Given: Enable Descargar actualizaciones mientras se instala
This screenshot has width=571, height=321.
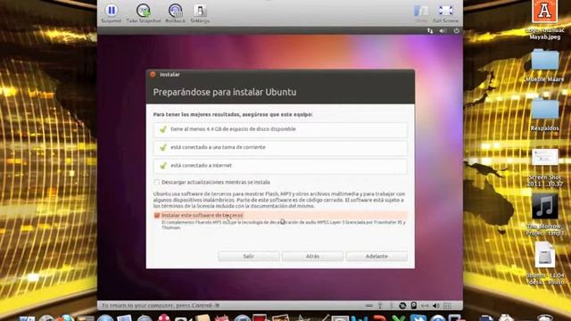Looking at the screenshot, I should (157, 182).
